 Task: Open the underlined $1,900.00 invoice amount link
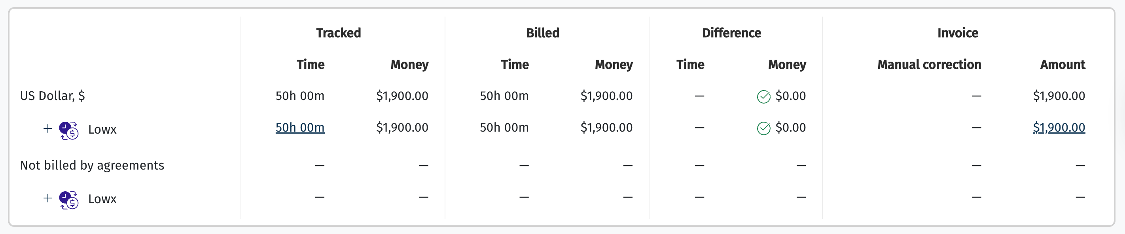coord(1059,128)
